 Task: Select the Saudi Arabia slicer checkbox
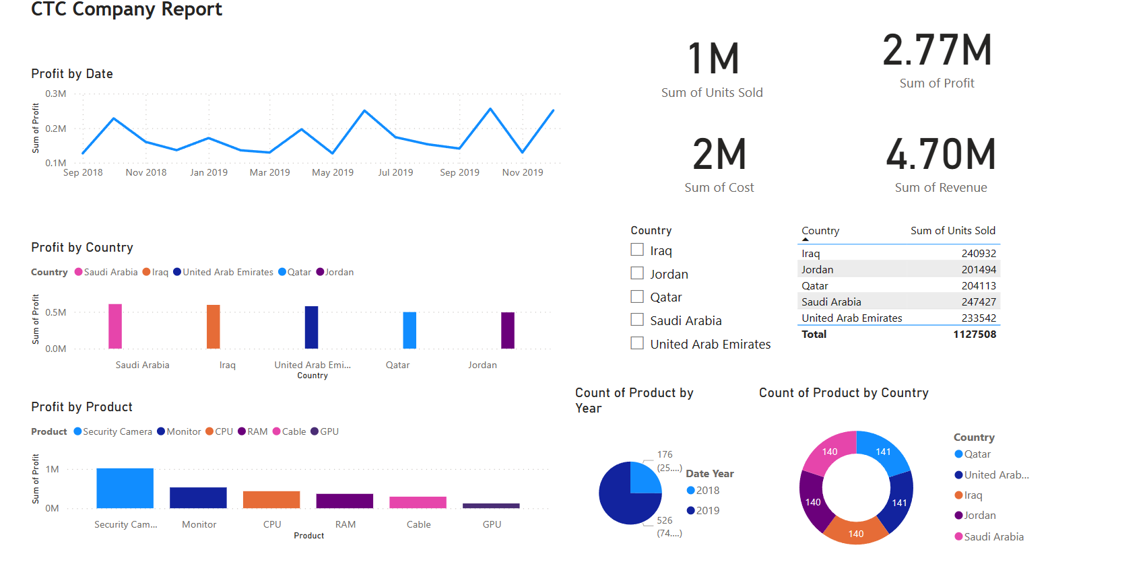pyautogui.click(x=637, y=320)
